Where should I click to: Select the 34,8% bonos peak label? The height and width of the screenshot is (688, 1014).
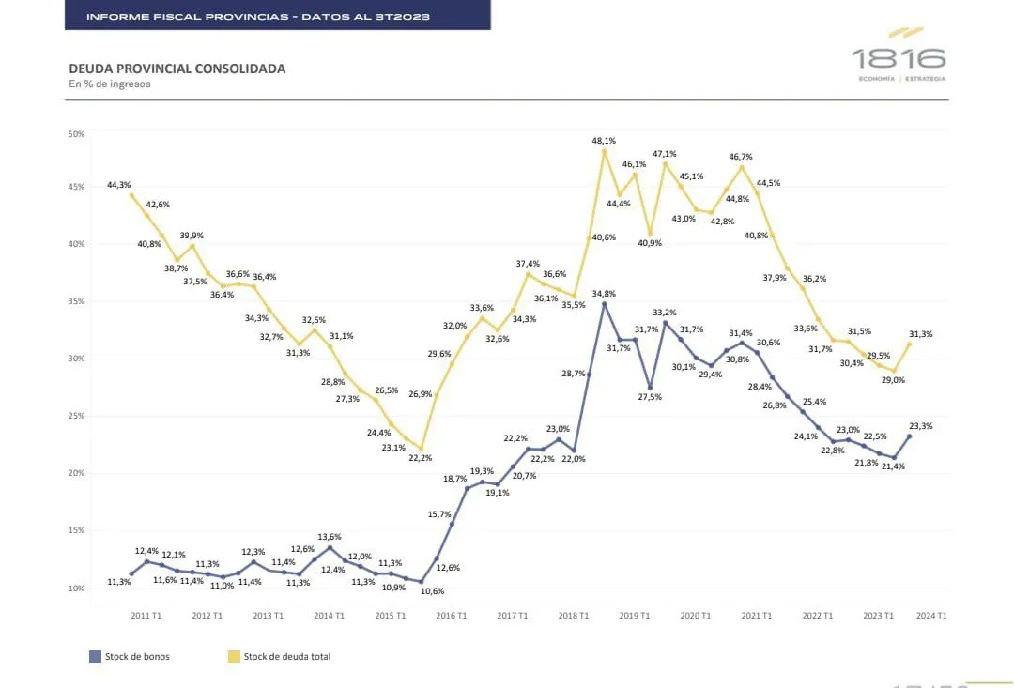(x=604, y=294)
